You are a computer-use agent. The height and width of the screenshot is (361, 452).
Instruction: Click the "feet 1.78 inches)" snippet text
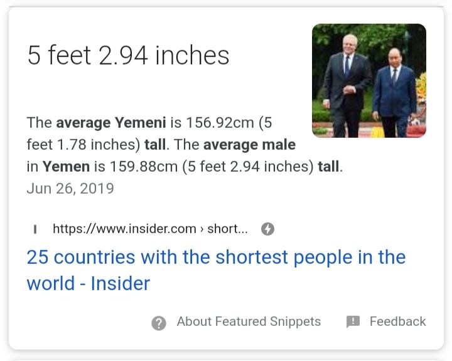pyautogui.click(x=80, y=145)
